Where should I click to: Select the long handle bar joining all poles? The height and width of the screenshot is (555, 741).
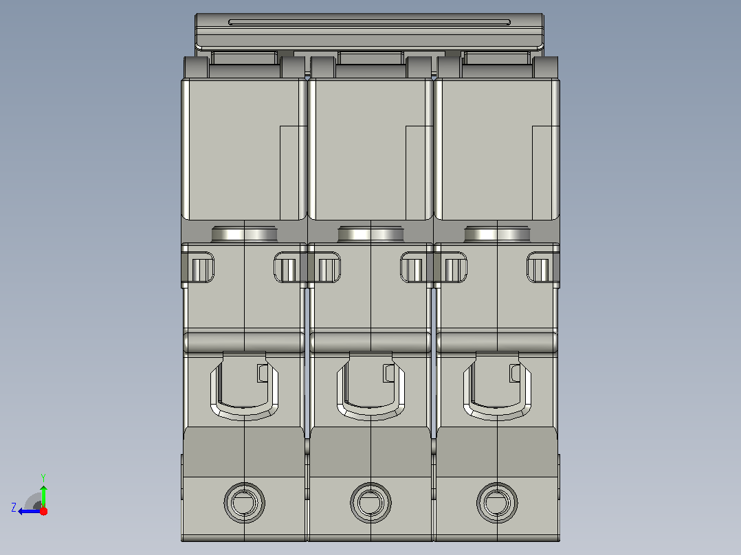370,32
